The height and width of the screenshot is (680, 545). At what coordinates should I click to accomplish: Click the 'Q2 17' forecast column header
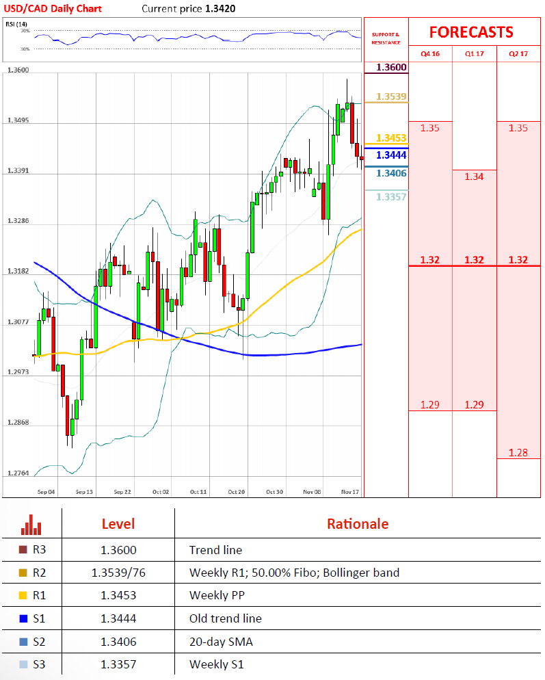click(x=518, y=54)
